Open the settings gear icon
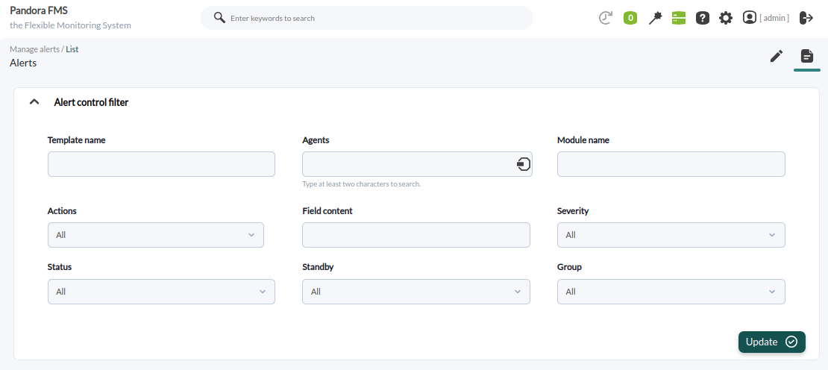This screenshot has height=370, width=828. click(726, 18)
